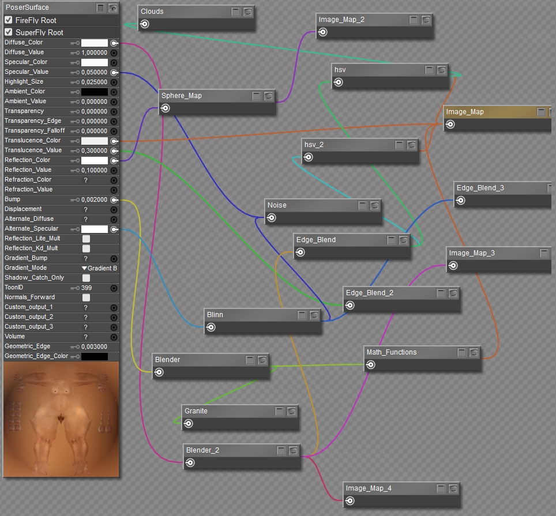Click the hsv_2 output plug
The height and width of the screenshot is (516, 556).
click(x=308, y=157)
